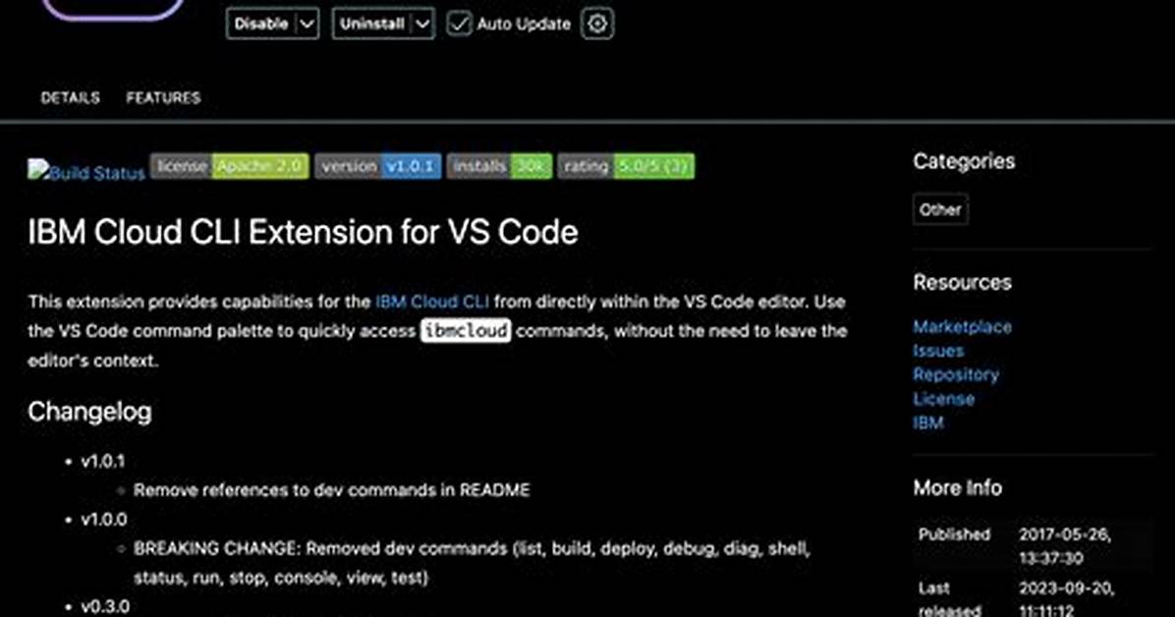Click the Uninstall button
The width and height of the screenshot is (1175, 617).
[371, 24]
